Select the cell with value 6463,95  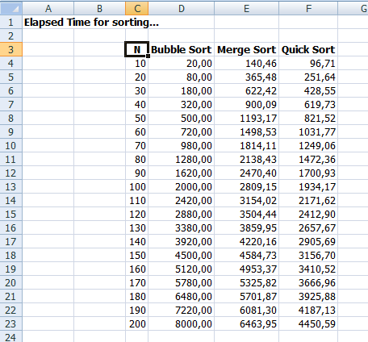pos(246,323)
